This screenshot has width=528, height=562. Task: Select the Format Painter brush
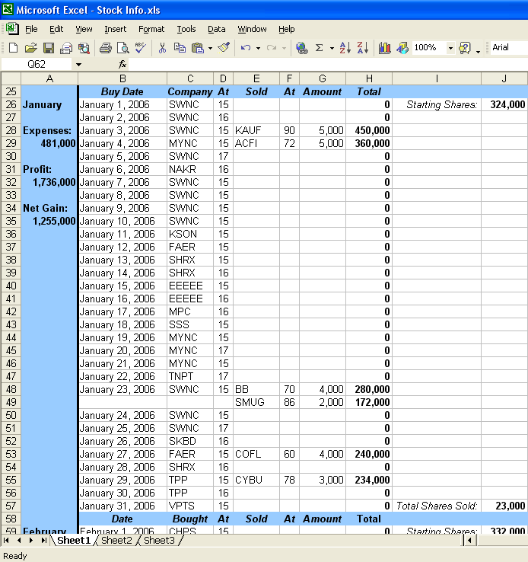[x=224, y=48]
